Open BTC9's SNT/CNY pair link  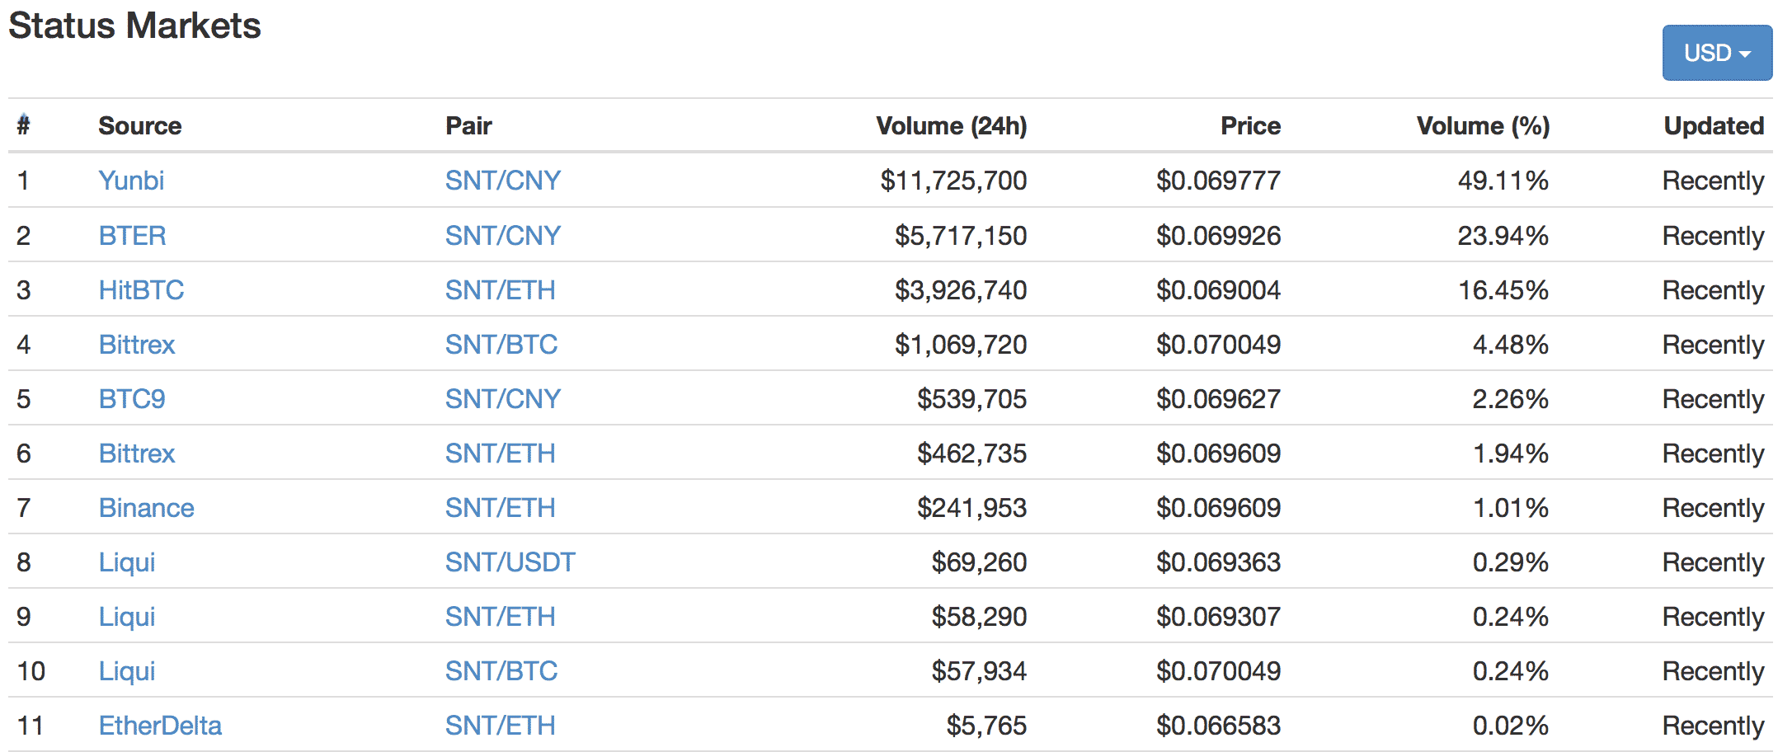503,398
